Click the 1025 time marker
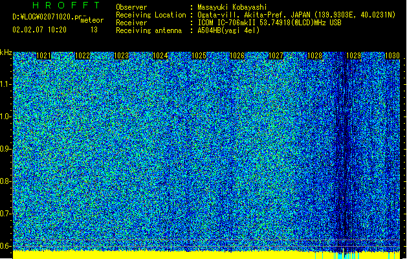The width and height of the screenshot is (407, 259). pyautogui.click(x=199, y=56)
